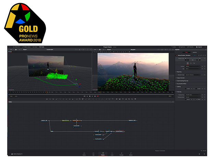Click the Stop playback button
The height and width of the screenshot is (161, 214).
[90, 96]
